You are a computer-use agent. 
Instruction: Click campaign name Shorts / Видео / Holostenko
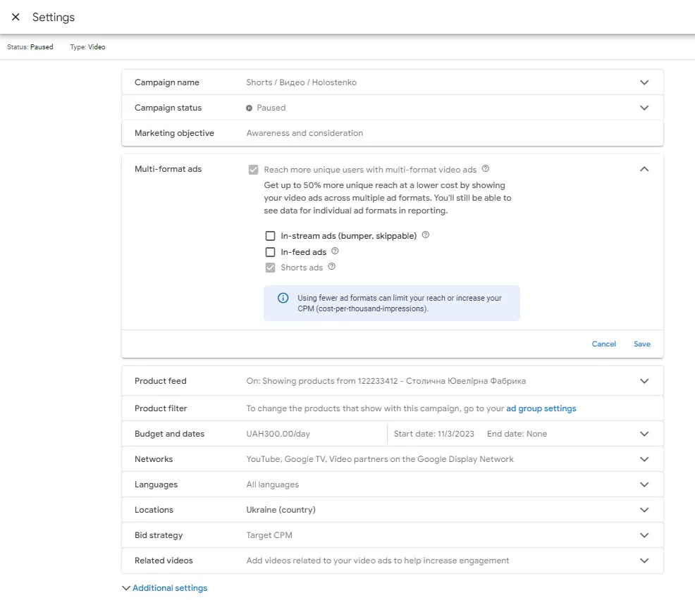(302, 82)
